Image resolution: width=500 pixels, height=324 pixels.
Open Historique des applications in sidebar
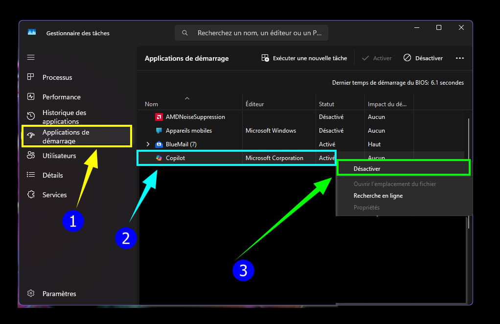point(64,117)
